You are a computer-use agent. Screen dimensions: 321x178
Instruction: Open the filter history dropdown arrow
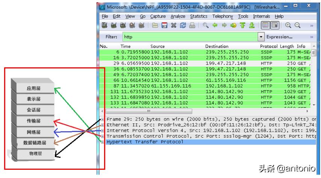point(261,37)
